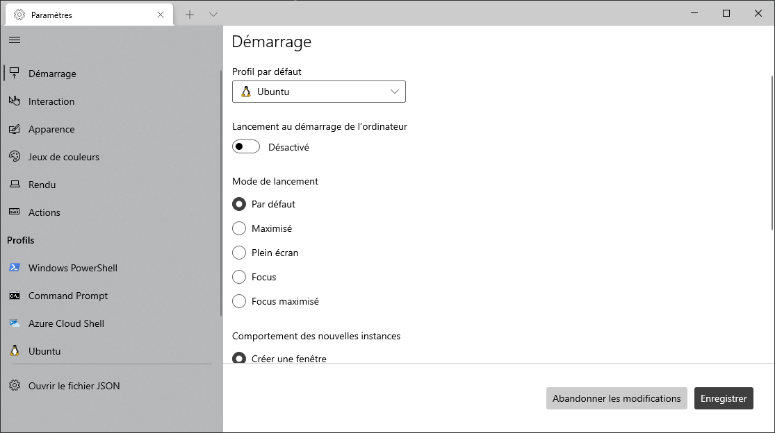Click the Actions keyboard icon
775x433 pixels.
(15, 212)
